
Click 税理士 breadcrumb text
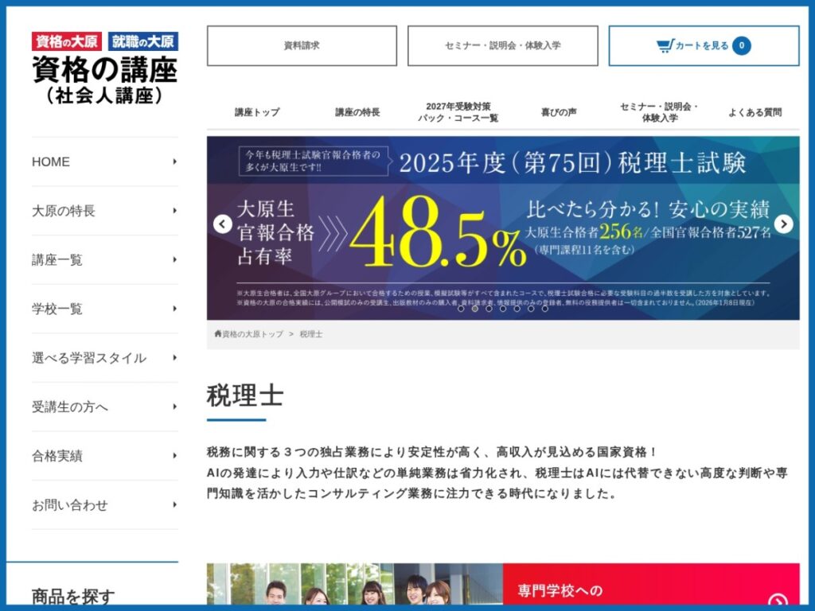pyautogui.click(x=311, y=334)
